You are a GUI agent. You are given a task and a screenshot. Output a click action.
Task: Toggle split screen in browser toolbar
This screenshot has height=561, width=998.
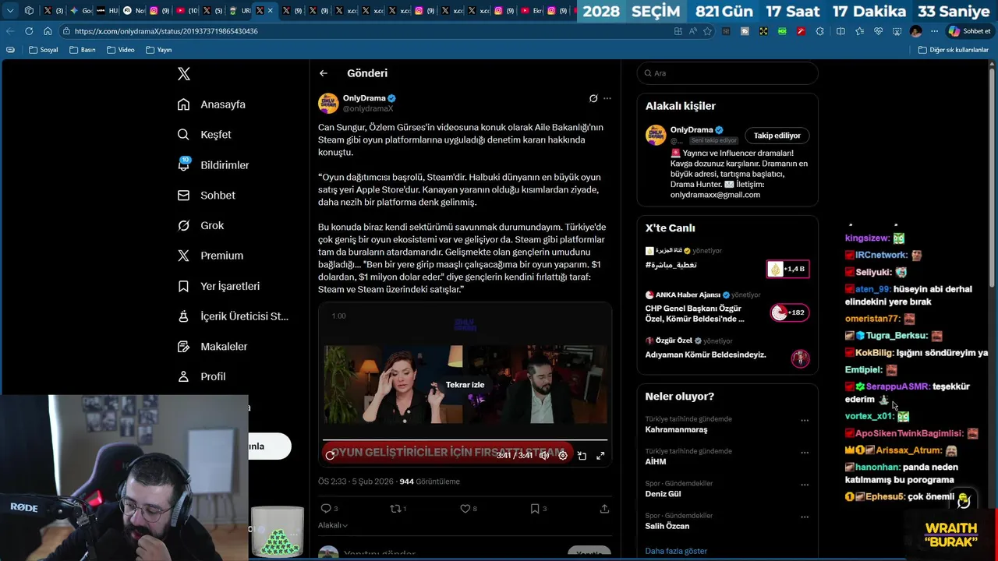pos(841,31)
